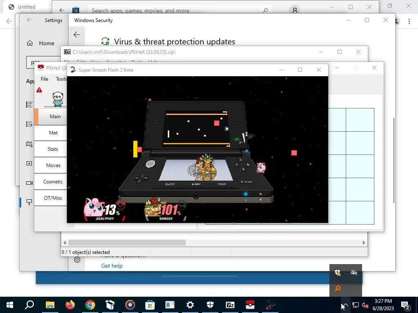The image size is (418, 313).
Task: Open the PKHeX File menu
Action: point(44,79)
